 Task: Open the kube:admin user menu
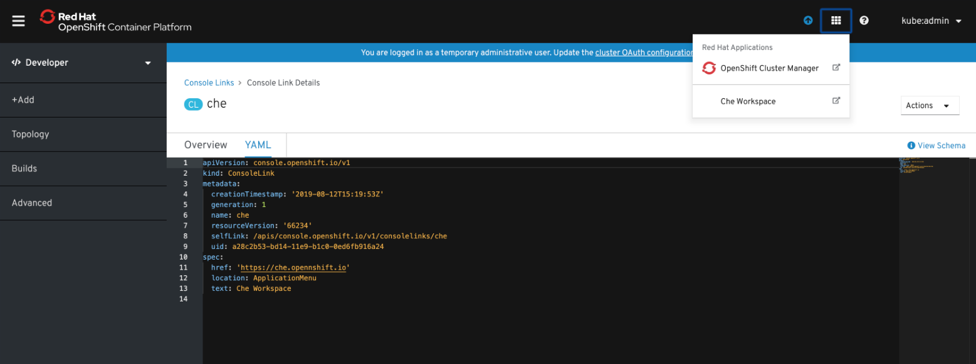[931, 21]
